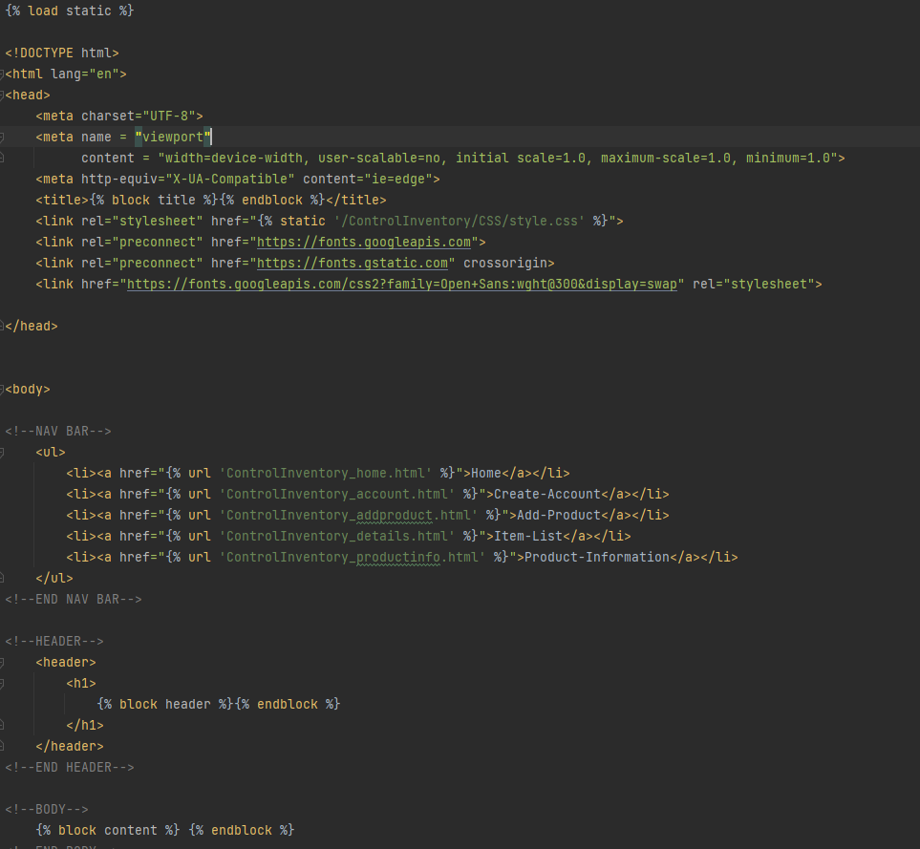Screen dimensions: 920x849
Task: Open the Open+Sans Google Fonts stylesheet URL
Action: (x=401, y=284)
